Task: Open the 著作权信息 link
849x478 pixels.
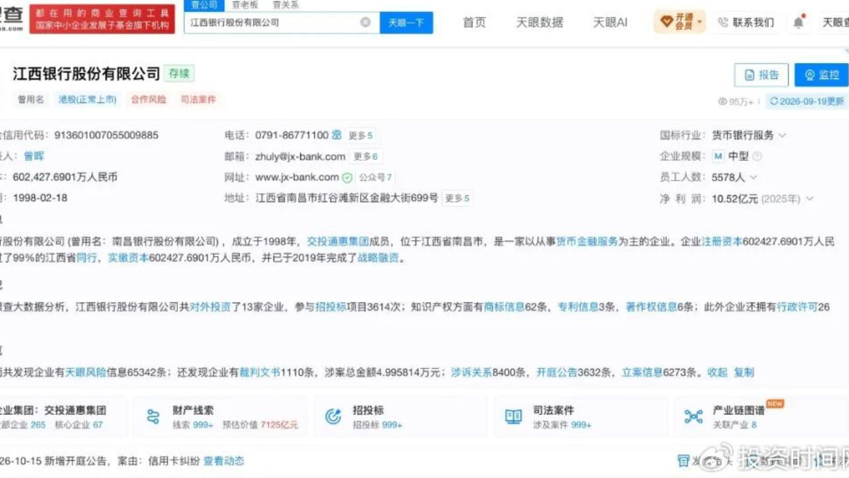Action: point(651,307)
